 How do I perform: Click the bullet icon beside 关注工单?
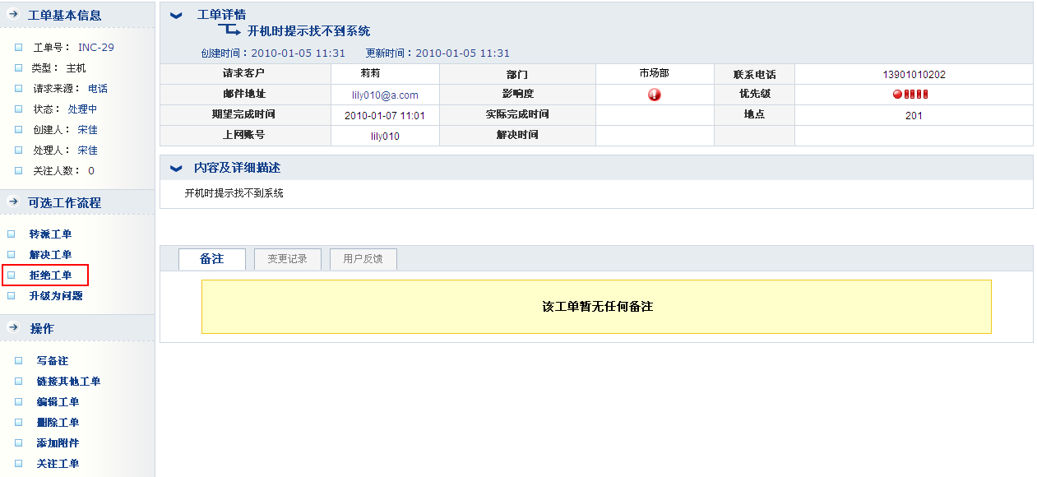19,464
